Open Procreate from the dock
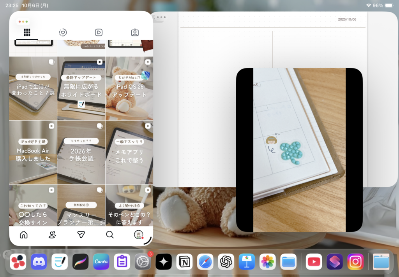Image resolution: width=399 pixels, height=277 pixels. tap(81, 262)
